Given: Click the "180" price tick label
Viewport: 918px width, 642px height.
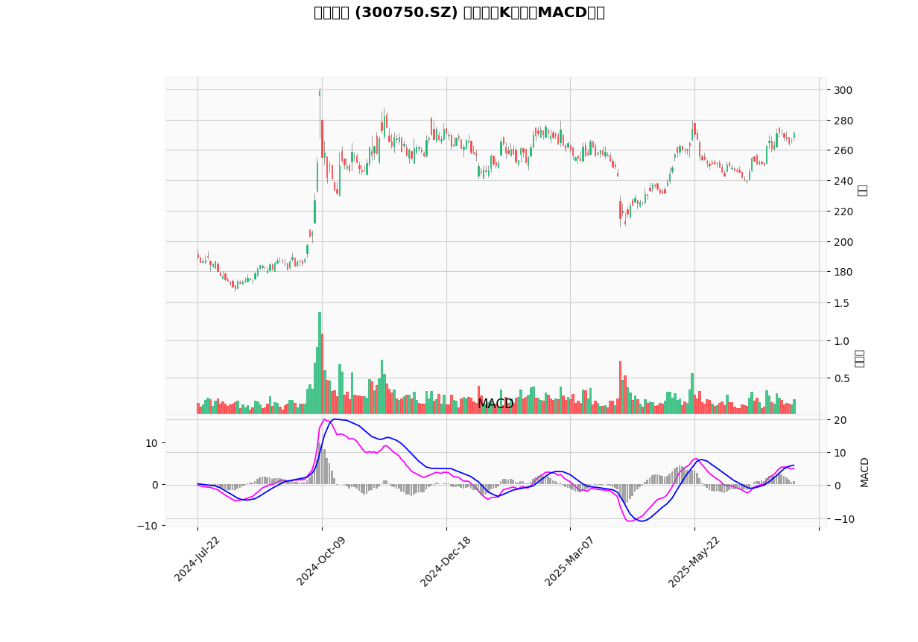Looking at the screenshot, I should pos(843,272).
